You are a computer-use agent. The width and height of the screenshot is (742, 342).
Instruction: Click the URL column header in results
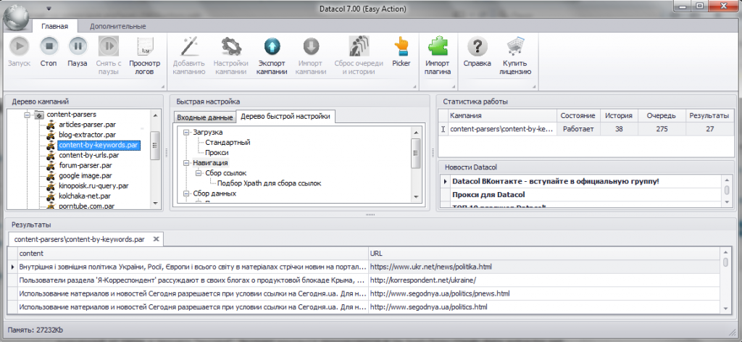(545, 254)
